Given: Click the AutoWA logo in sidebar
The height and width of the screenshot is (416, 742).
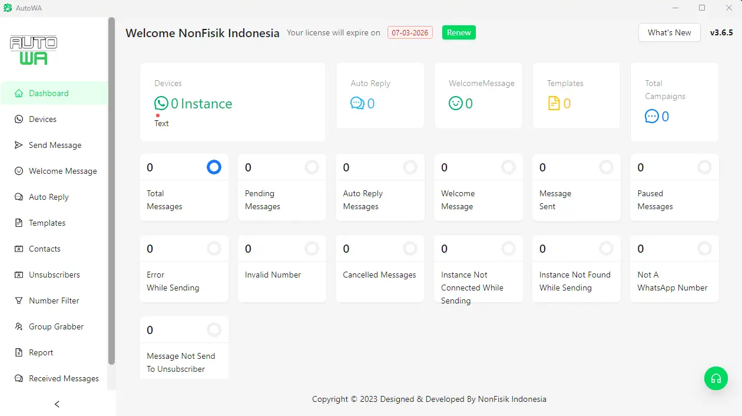Looking at the screenshot, I should click(x=34, y=50).
